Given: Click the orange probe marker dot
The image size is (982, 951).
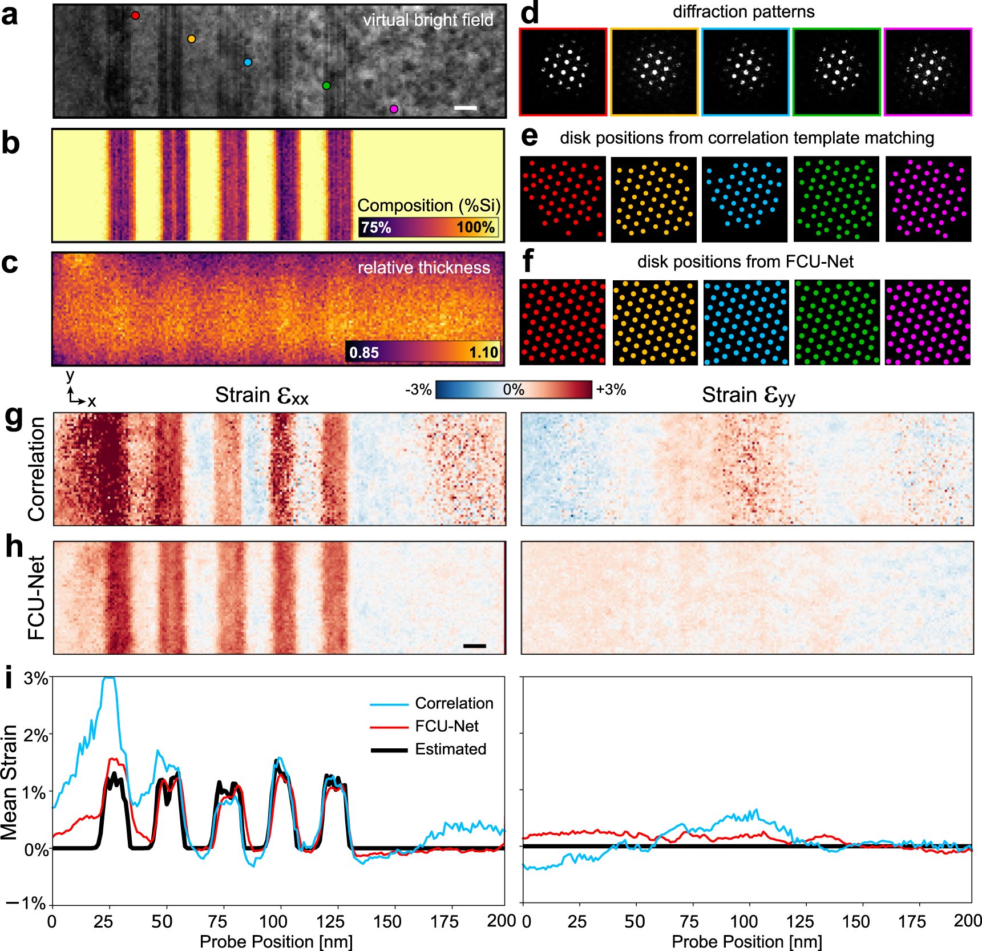Looking at the screenshot, I should (x=191, y=39).
